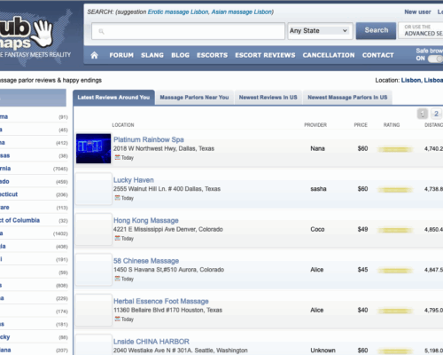Screen dimensions: 443x355
Task: Click the Search button
Action: coord(376,30)
